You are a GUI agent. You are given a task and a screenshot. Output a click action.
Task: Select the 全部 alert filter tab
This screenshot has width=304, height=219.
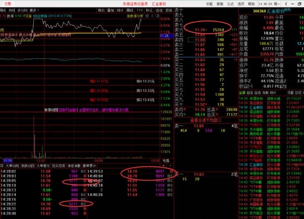click(x=242, y=93)
